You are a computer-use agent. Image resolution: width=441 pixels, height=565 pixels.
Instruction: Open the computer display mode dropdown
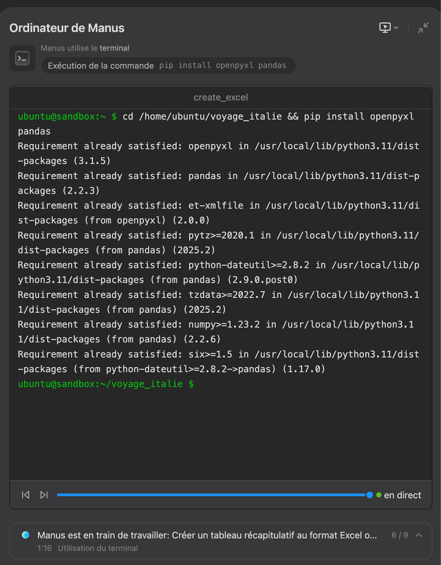[388, 28]
